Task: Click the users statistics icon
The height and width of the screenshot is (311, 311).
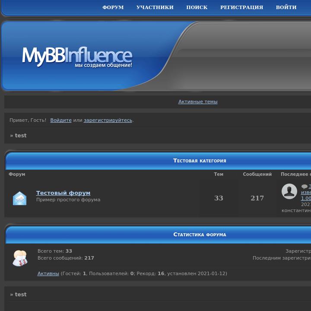Action: pos(20,258)
